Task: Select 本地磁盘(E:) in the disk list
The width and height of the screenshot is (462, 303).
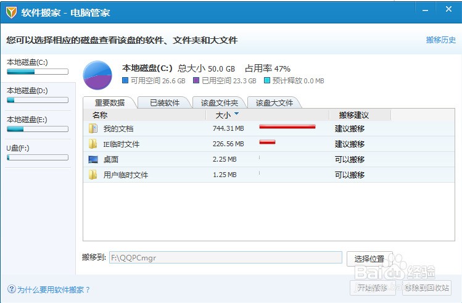Action: click(x=38, y=125)
